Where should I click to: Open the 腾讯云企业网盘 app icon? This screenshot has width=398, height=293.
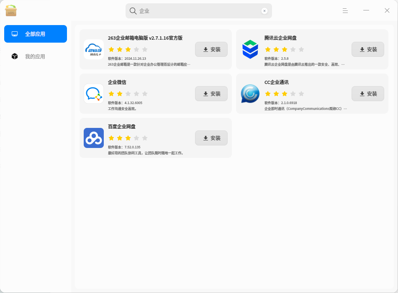pos(250,49)
